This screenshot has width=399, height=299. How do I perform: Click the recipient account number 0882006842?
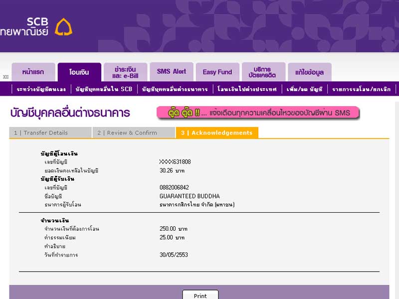coord(174,187)
